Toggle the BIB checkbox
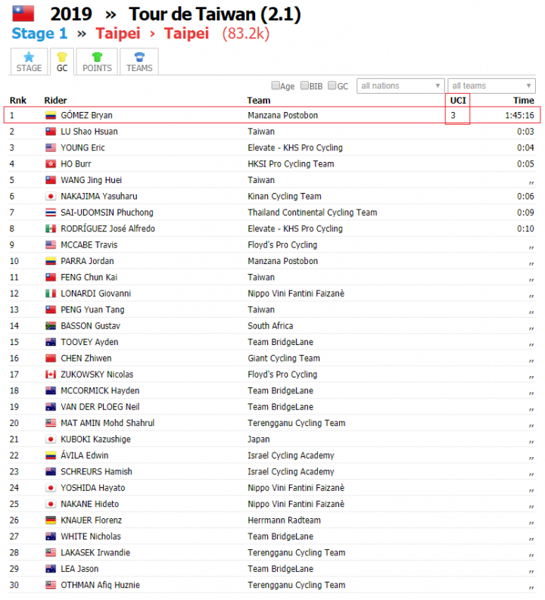 304,85
